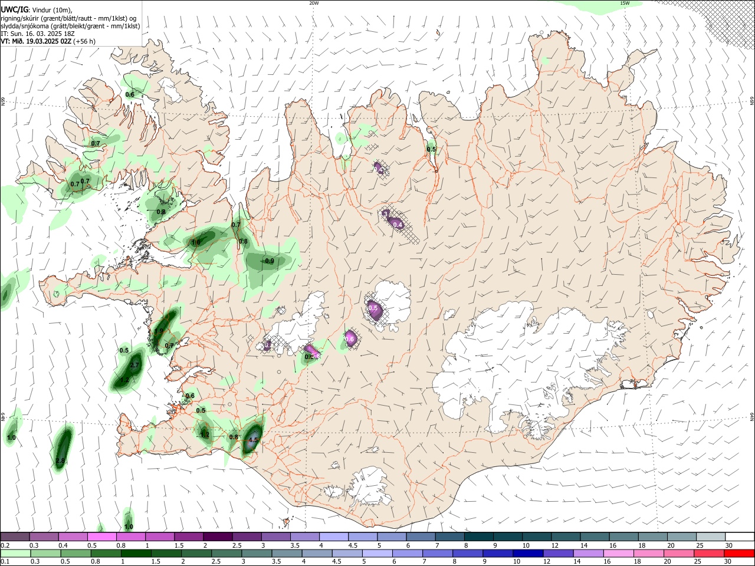Click the VT: Mið. 19.03.2025 02Z valid time
The image size is (755, 566).
(x=36, y=42)
